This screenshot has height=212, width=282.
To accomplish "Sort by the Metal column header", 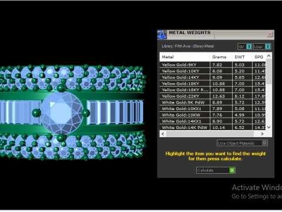I will tap(184, 57).
